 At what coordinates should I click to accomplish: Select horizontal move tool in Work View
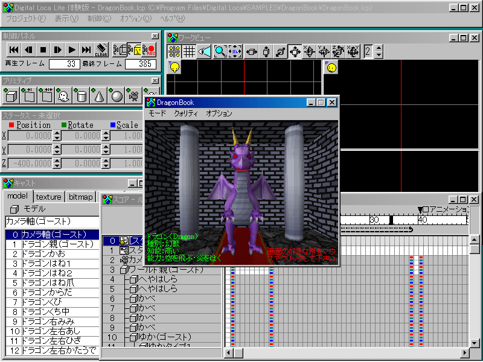coord(251,51)
